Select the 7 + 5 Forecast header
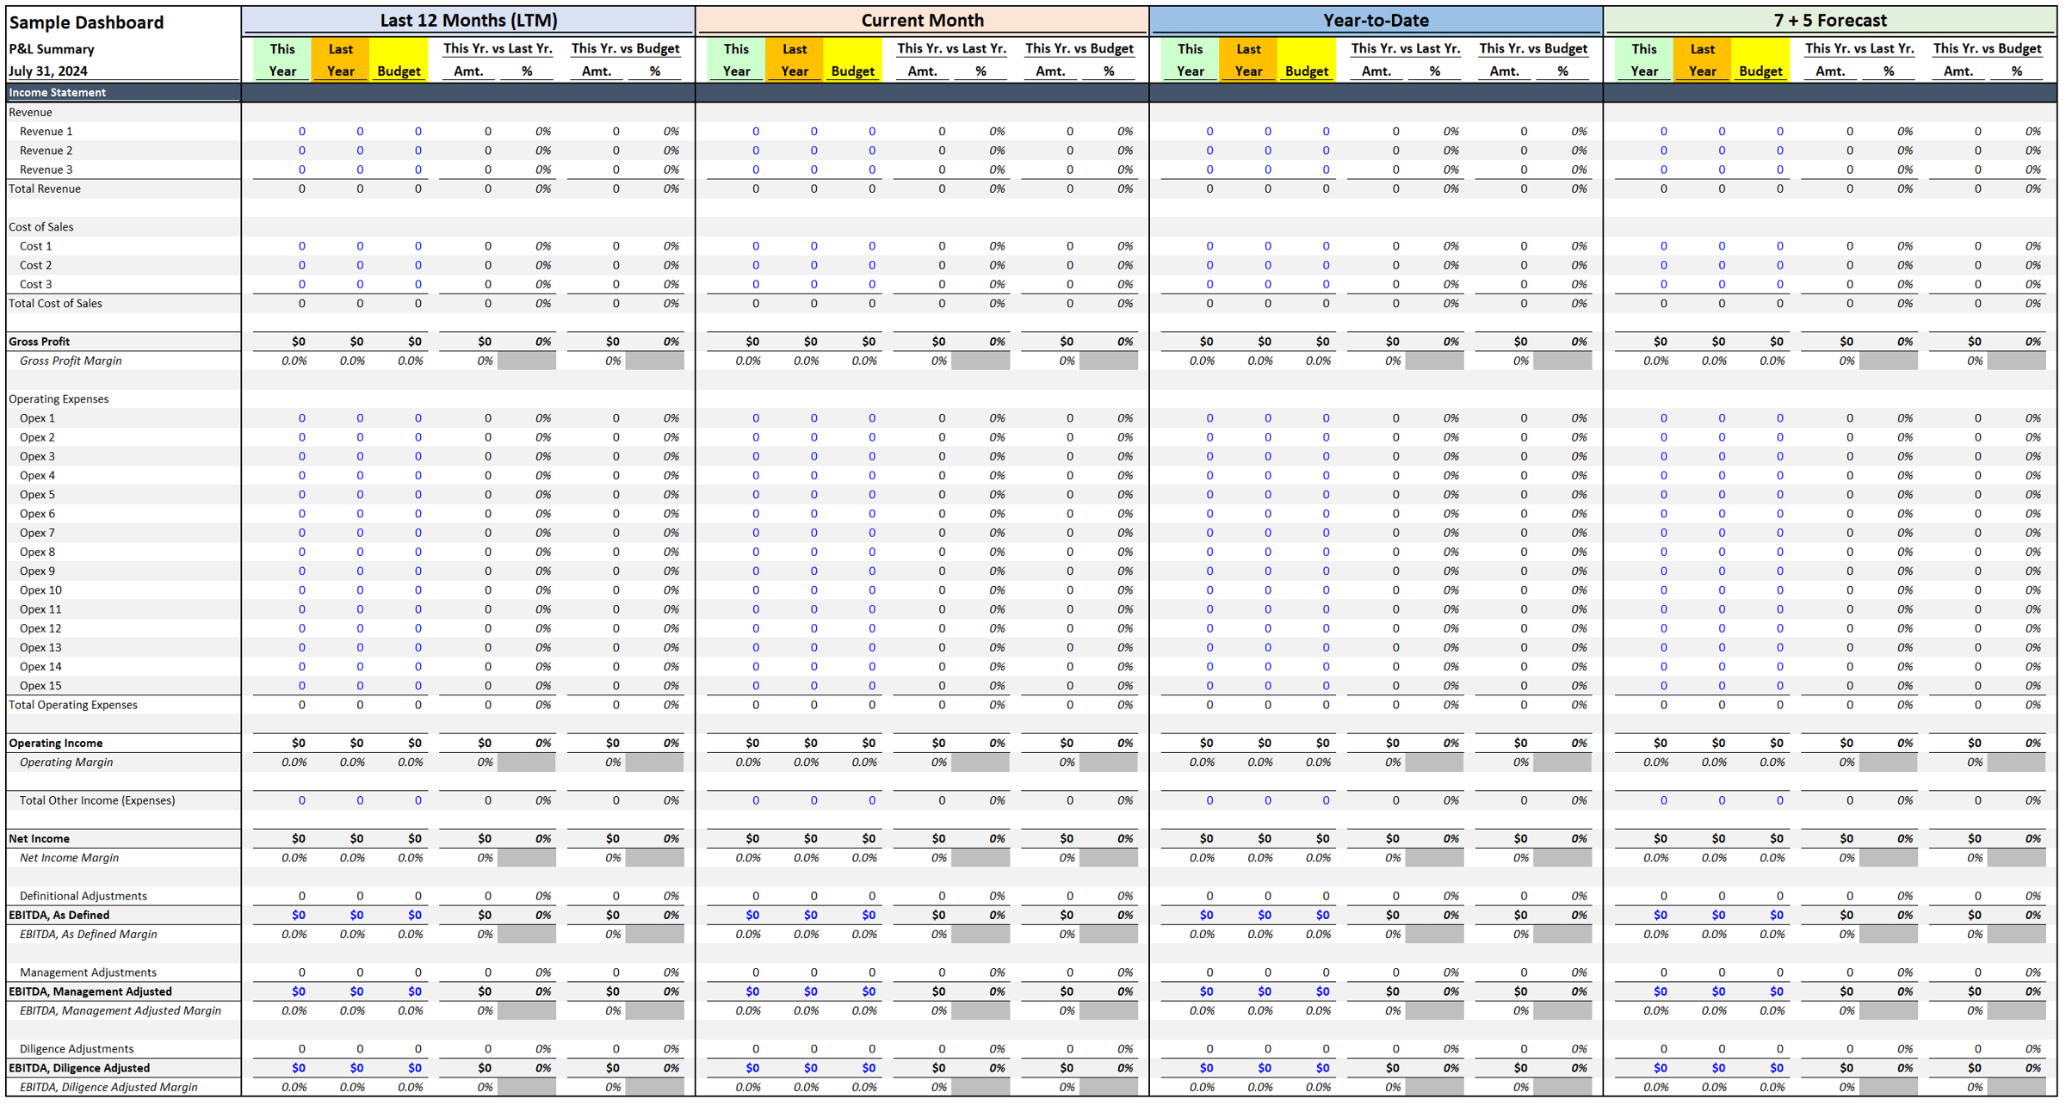Image resolution: width=2066 pixels, height=1105 pixels. [x=1829, y=20]
